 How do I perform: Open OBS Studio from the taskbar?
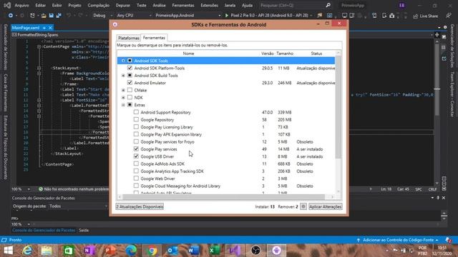(256, 251)
